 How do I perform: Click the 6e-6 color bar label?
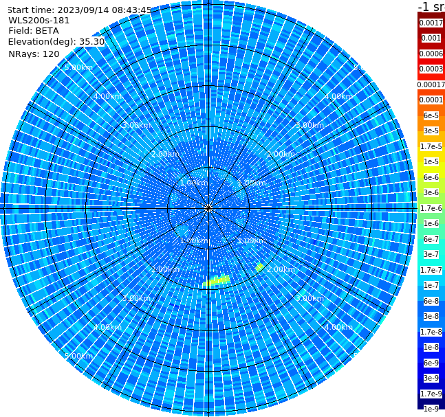click(x=431, y=177)
